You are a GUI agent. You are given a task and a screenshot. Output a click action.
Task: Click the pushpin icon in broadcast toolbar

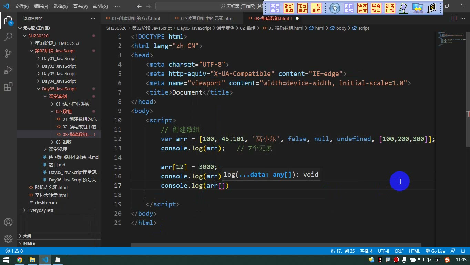pyautogui.click(x=335, y=8)
